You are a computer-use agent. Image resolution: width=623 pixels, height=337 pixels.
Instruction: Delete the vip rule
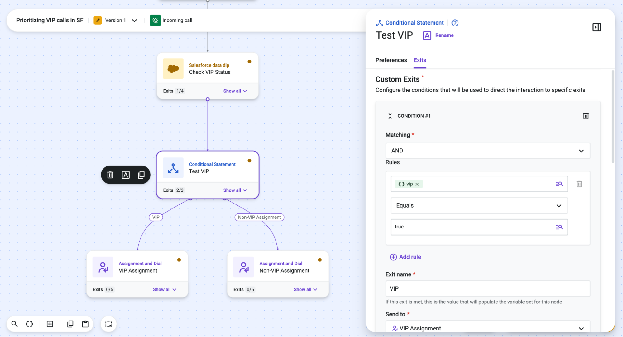(x=579, y=184)
